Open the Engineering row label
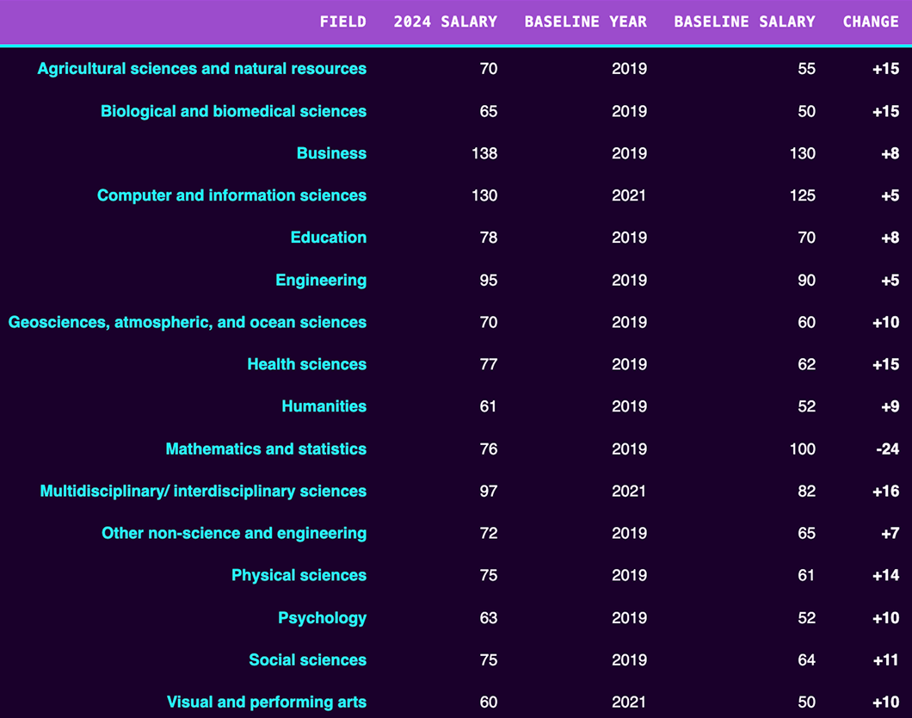The image size is (912, 718). (x=321, y=280)
